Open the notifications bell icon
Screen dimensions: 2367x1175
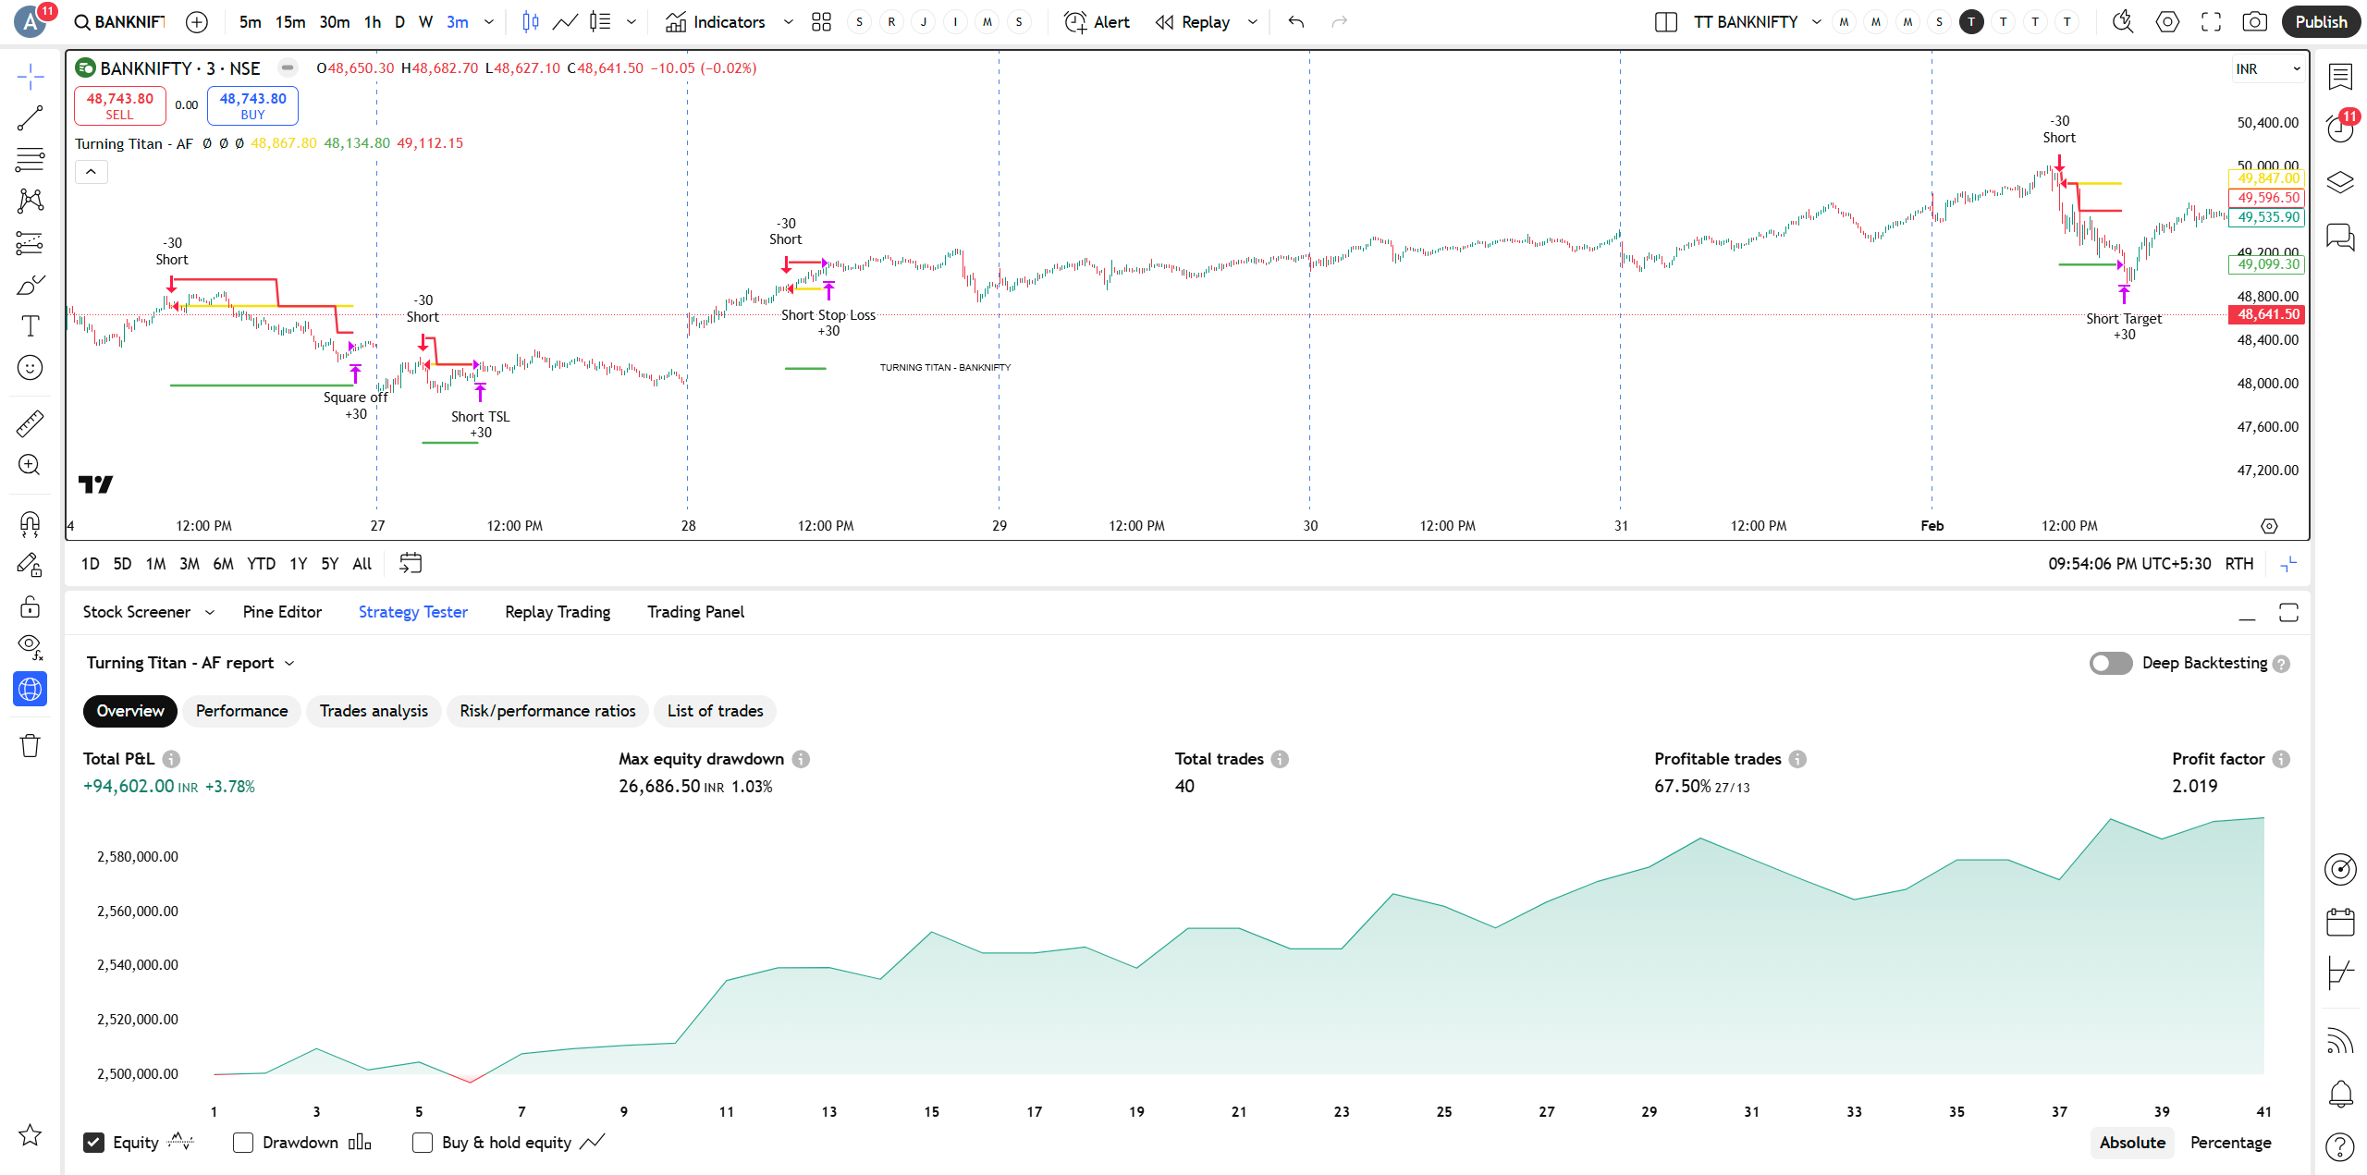tap(2340, 1095)
